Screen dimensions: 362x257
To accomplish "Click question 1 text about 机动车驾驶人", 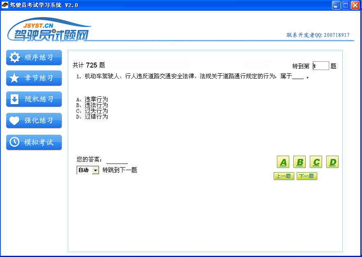I will [193, 76].
